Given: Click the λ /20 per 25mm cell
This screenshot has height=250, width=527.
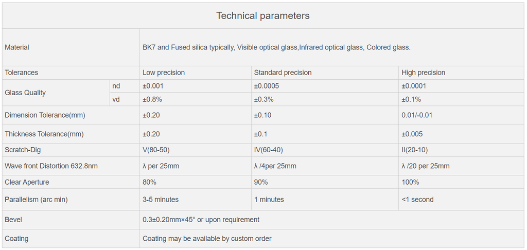Looking at the screenshot, I should 426,166.
